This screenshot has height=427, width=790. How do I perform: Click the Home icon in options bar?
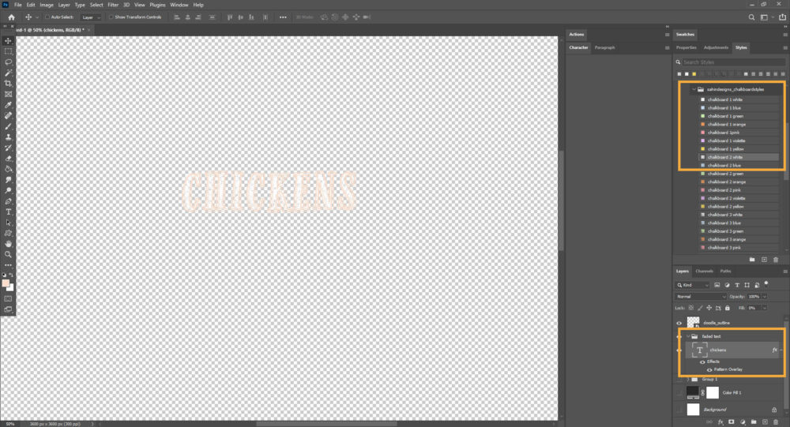pos(11,17)
